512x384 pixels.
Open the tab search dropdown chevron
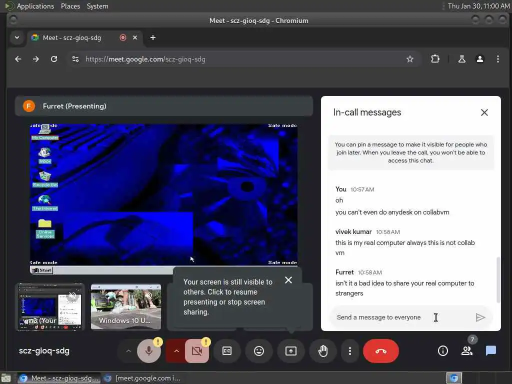[x=17, y=37]
